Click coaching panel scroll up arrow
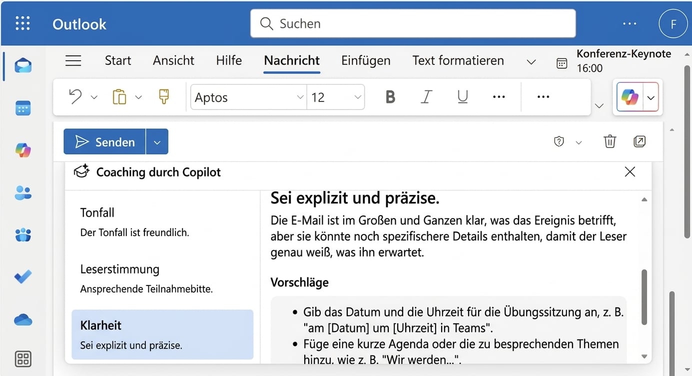 (x=645, y=199)
